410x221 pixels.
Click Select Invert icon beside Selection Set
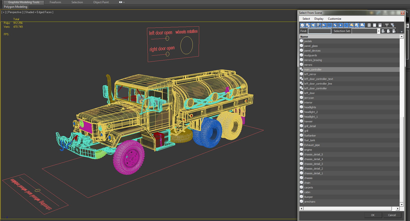click(x=394, y=31)
